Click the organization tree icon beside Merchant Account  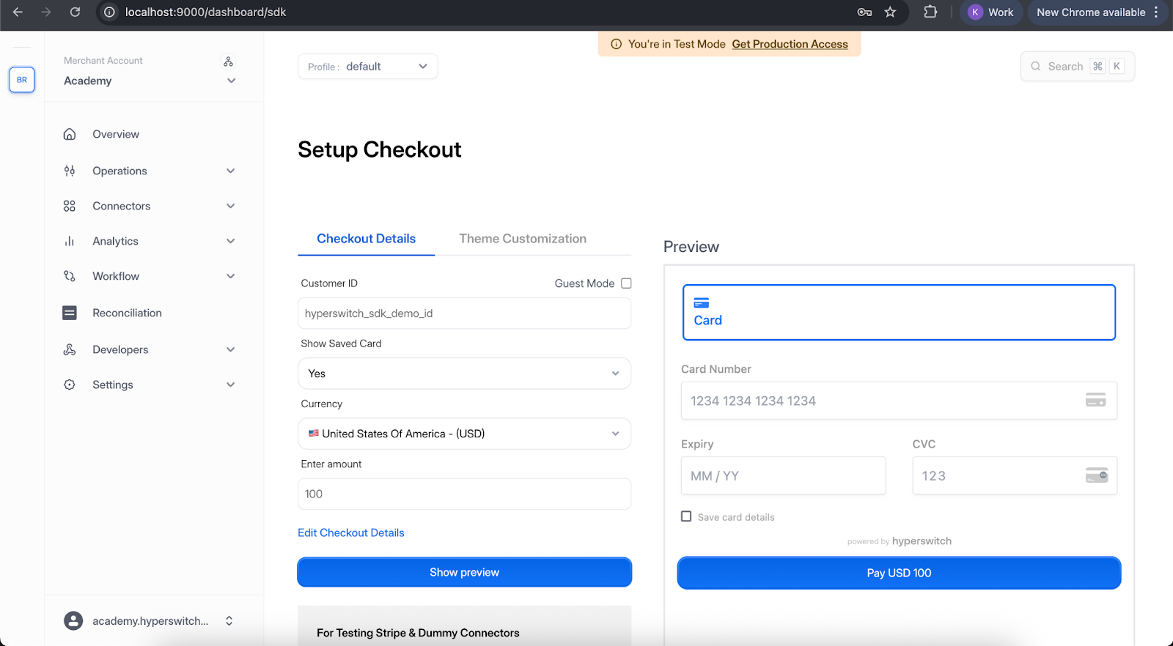(x=228, y=62)
